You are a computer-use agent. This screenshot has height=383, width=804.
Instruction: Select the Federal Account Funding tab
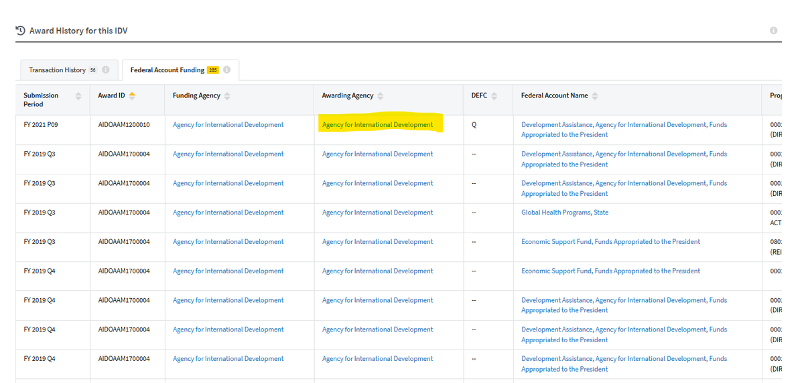point(167,70)
